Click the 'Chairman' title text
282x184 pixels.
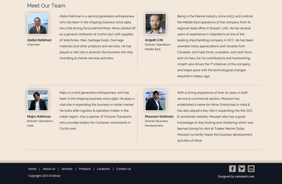33,45
